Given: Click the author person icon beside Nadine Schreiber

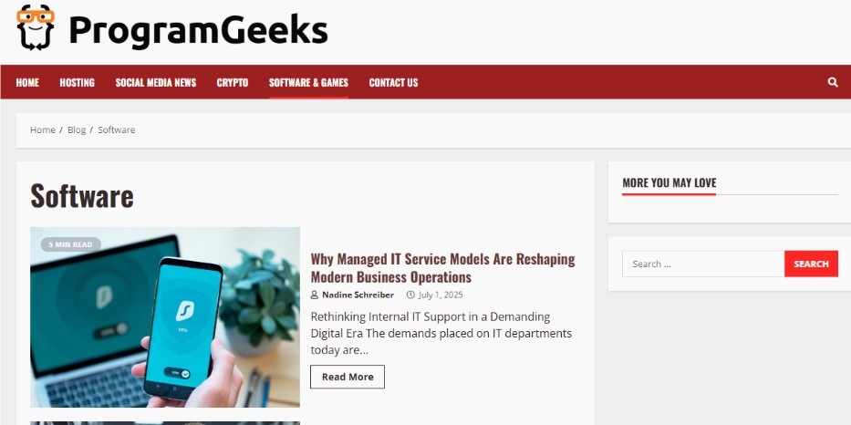Looking at the screenshot, I should pos(315,295).
